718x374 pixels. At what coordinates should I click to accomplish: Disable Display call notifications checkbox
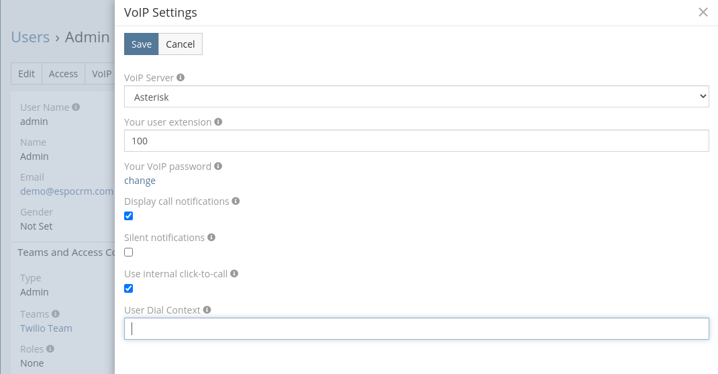point(129,216)
